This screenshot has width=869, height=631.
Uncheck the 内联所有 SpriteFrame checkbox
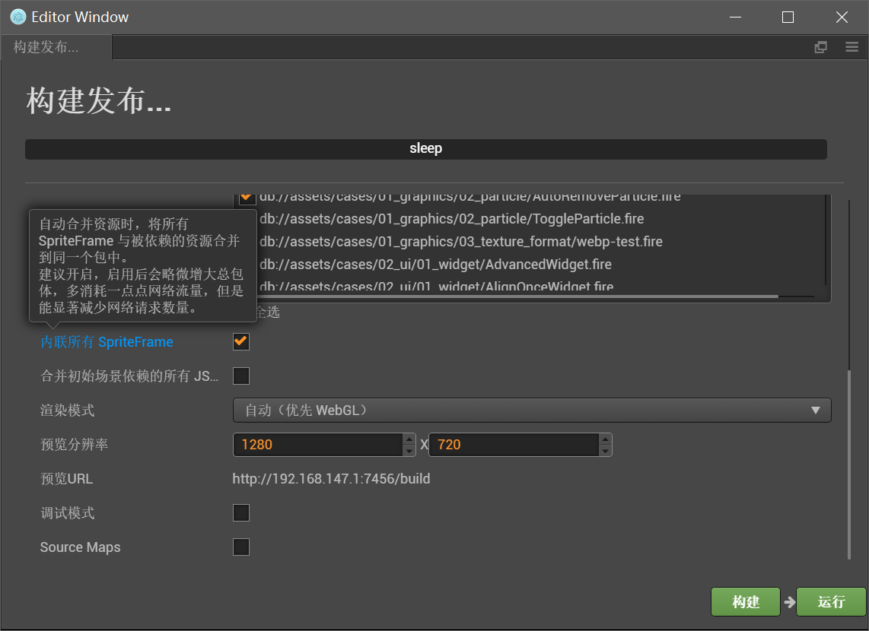pyautogui.click(x=241, y=341)
